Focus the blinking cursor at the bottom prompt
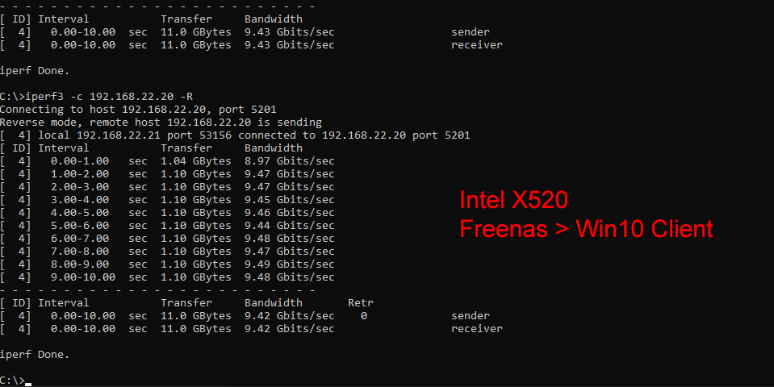 tap(28, 381)
